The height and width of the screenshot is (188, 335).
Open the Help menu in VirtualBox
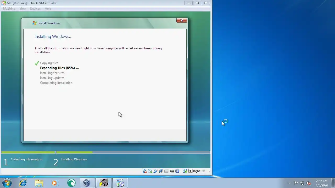48,9
